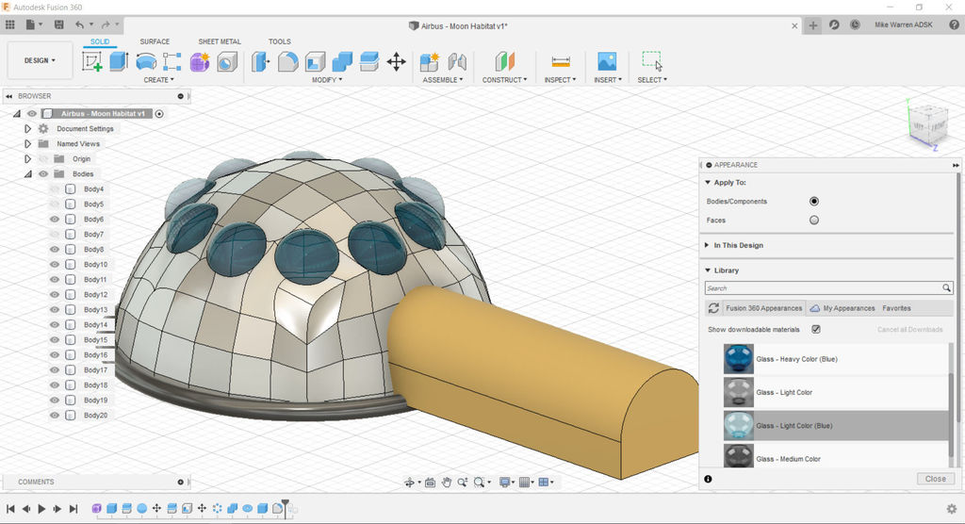Click the Save icon in the top bar
The width and height of the screenshot is (965, 524).
click(x=59, y=25)
